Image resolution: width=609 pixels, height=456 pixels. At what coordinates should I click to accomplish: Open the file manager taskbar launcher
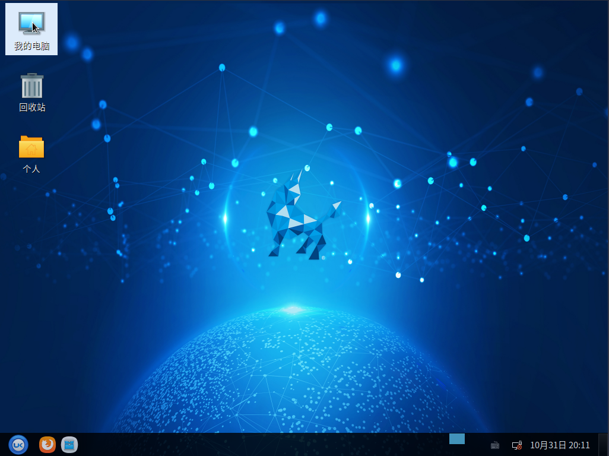click(x=69, y=444)
